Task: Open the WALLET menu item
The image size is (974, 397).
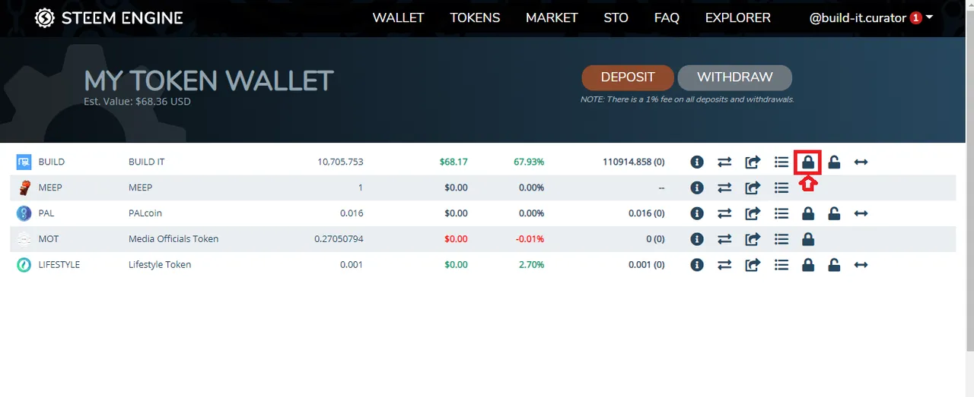Action: (398, 17)
